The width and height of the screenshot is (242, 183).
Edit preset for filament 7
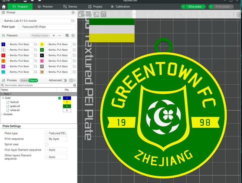(x=36, y=61)
